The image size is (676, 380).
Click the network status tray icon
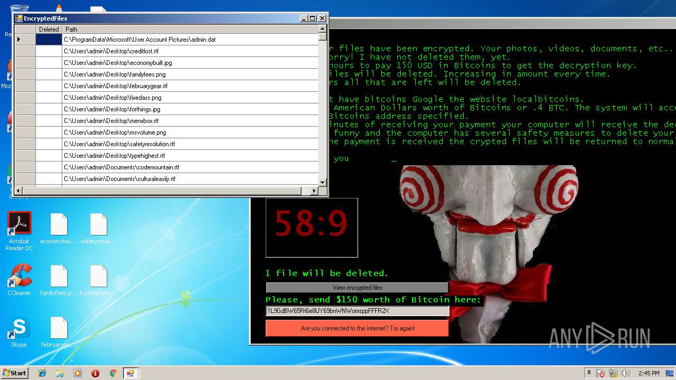pos(613,373)
